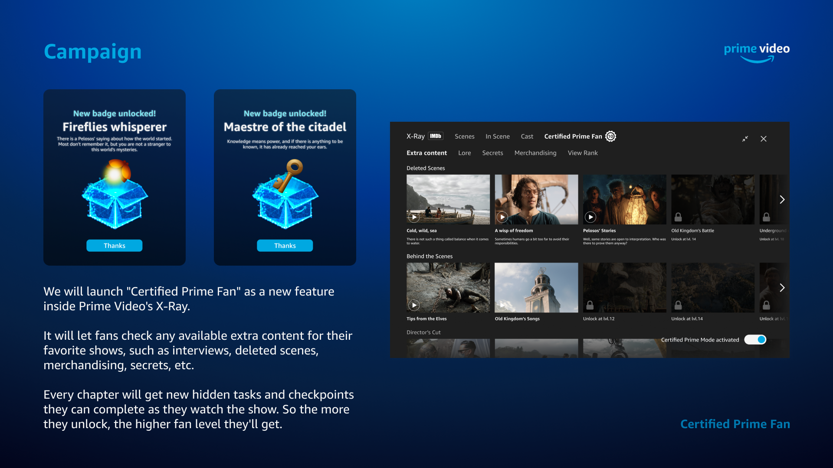The height and width of the screenshot is (468, 833).
Task: Minimize the X-Ray panel with collapse icon
Action: point(745,139)
